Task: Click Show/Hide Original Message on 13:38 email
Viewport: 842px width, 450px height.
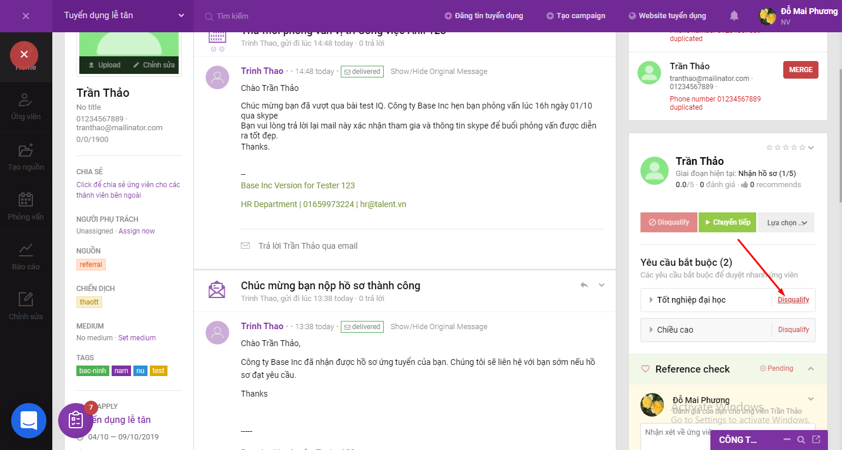Action: click(x=439, y=327)
